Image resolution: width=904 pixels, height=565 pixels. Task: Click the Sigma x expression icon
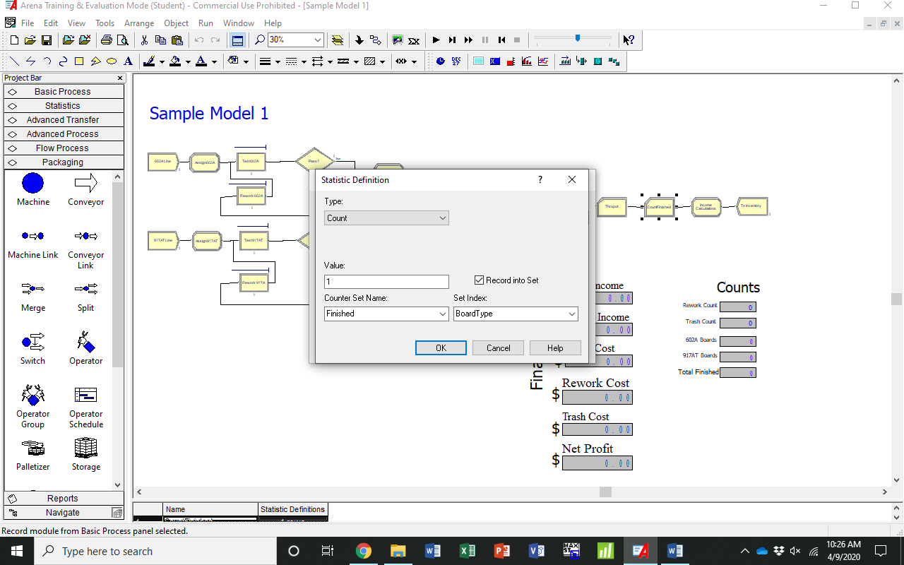point(414,40)
